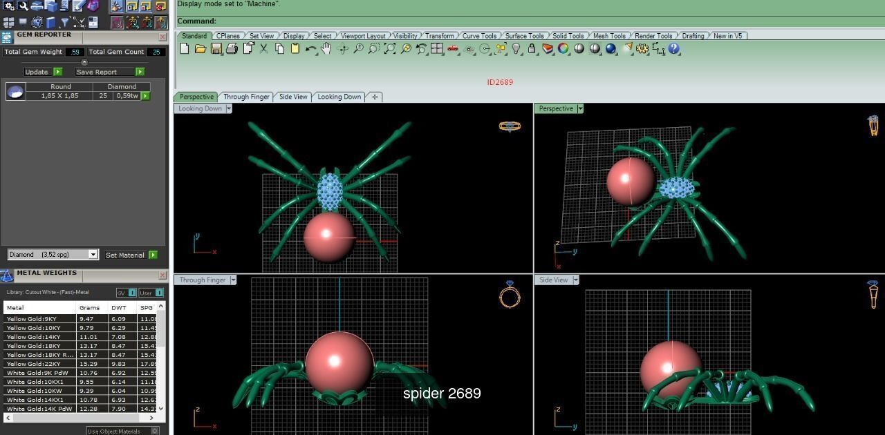885x435 pixels.
Task: Click the metal table vertical scrollbar
Action: pyautogui.click(x=162, y=357)
